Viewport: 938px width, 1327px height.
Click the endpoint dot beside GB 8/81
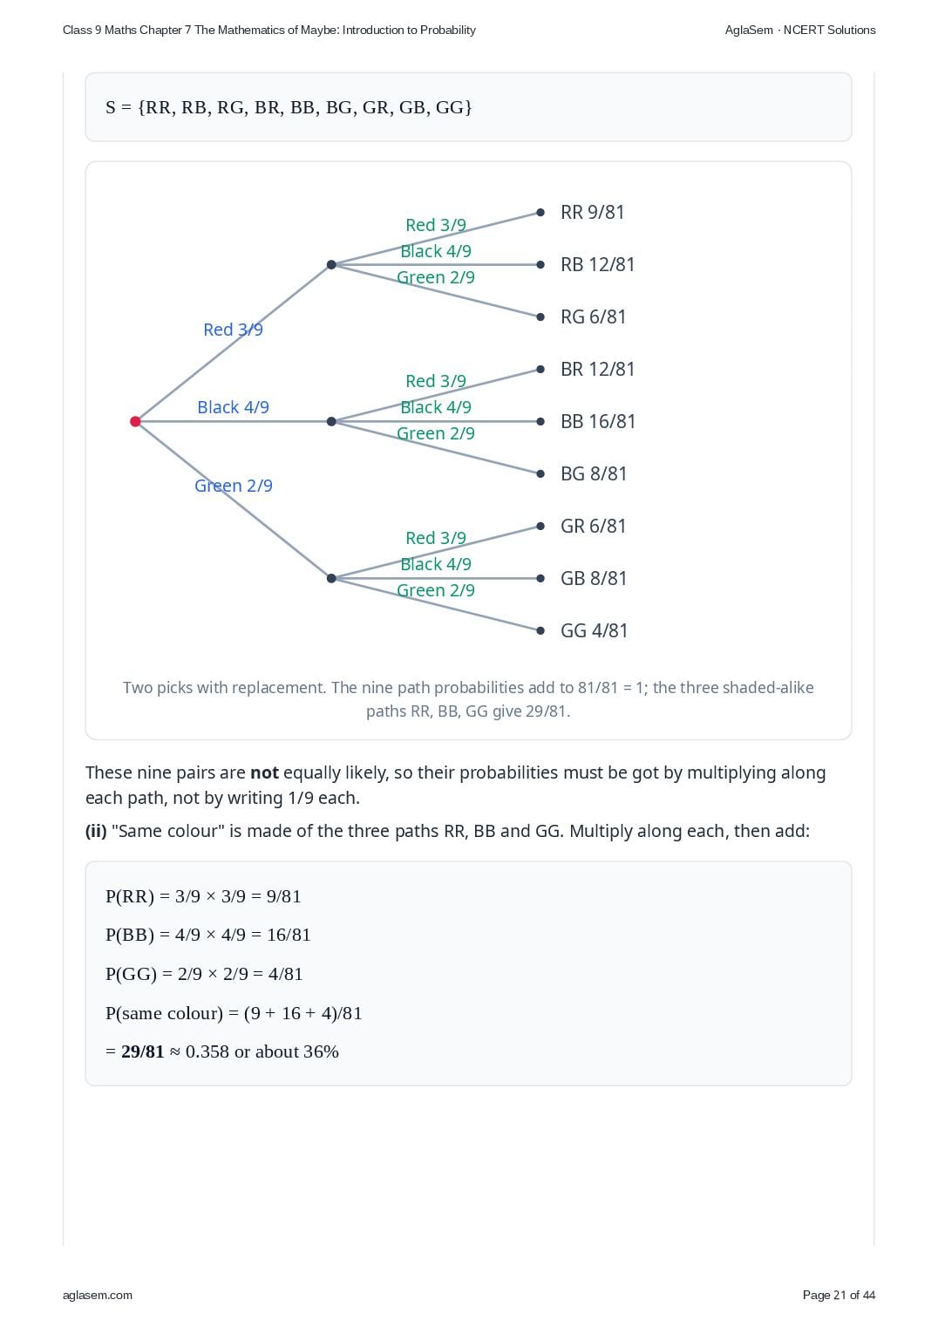540,578
